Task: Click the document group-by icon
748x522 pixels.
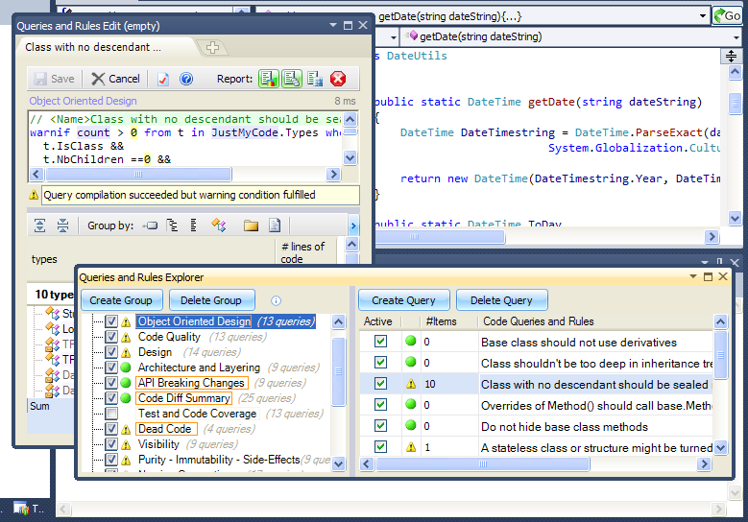Action: [x=275, y=225]
